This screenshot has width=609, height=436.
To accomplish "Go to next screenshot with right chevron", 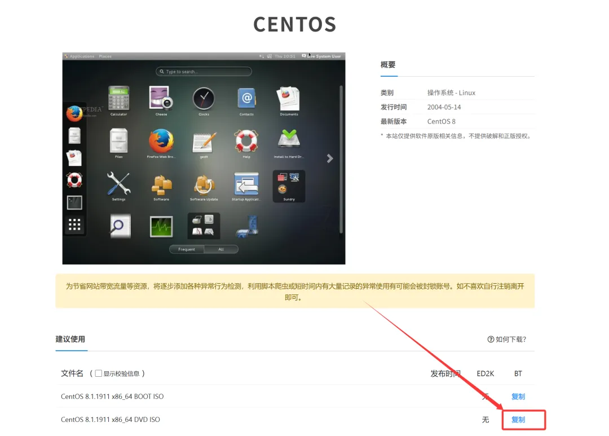I will 330,158.
